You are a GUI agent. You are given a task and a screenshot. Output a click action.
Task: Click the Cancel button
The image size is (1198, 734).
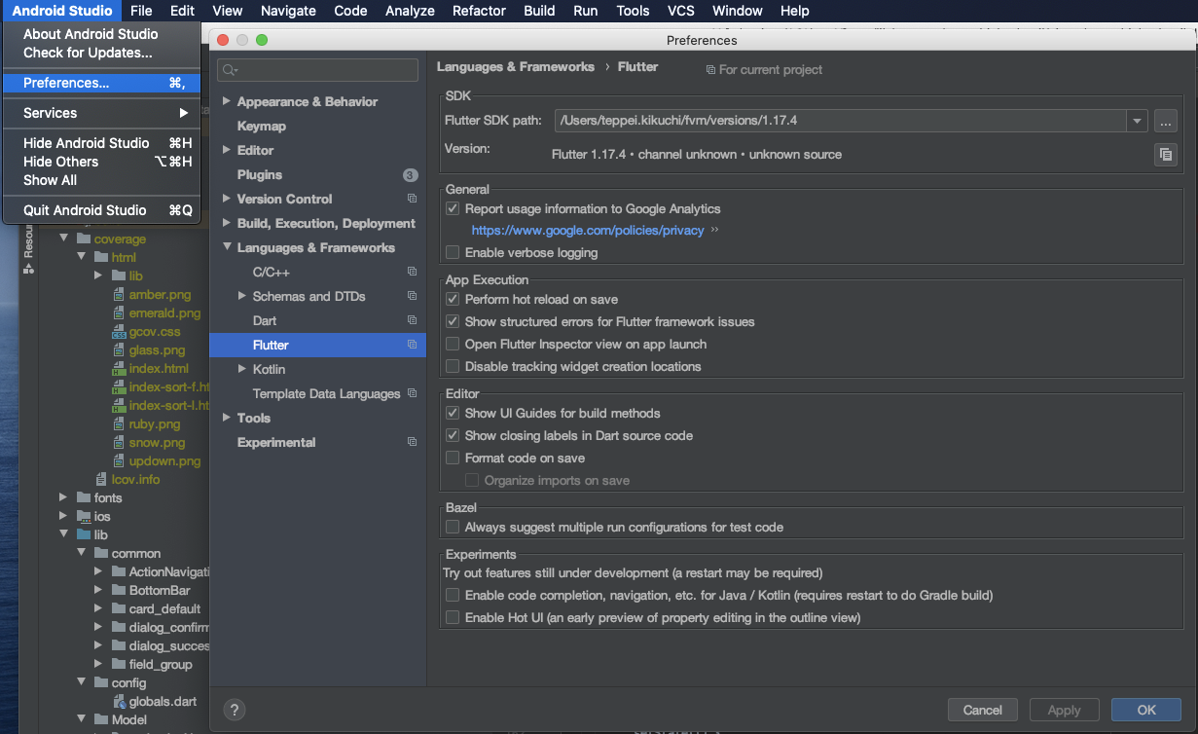[x=982, y=710]
